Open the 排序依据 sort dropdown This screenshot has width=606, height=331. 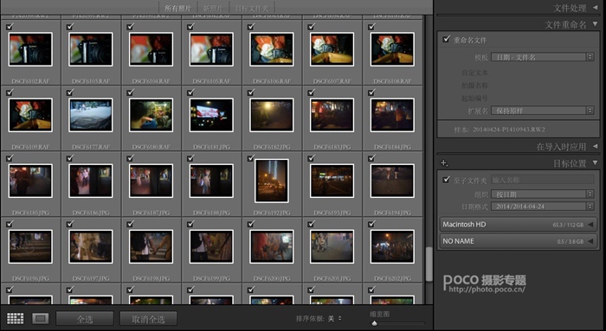click(335, 319)
